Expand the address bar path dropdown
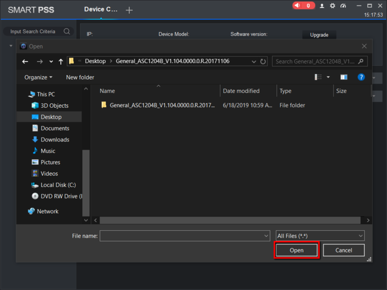The width and height of the screenshot is (387, 290). [x=253, y=61]
